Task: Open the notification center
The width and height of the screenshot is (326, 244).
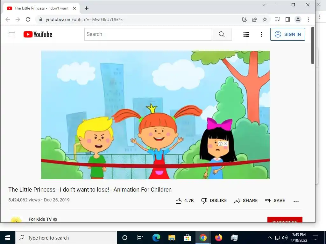Action: tap(315, 238)
